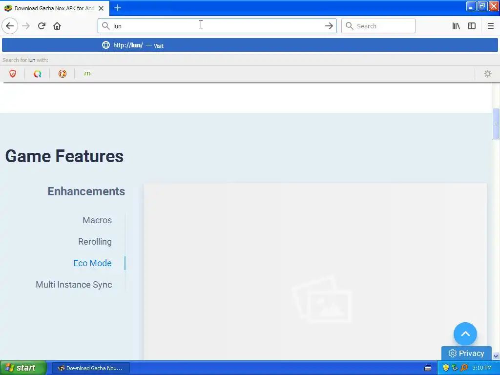The height and width of the screenshot is (375, 500).
Task: Click the Game Features heading
Action: click(x=64, y=156)
